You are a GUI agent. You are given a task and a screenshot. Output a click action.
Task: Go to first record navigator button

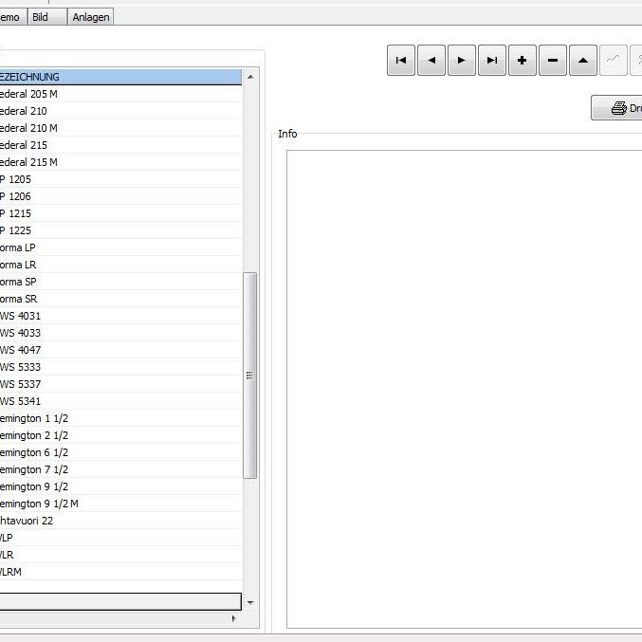click(x=401, y=61)
